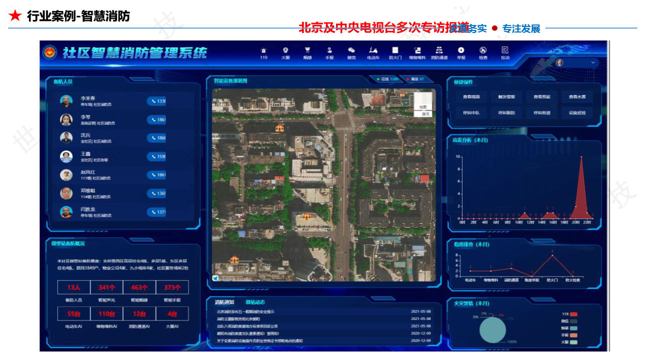
Task: Open the 防火门 fire door module icon
Action: click(395, 52)
